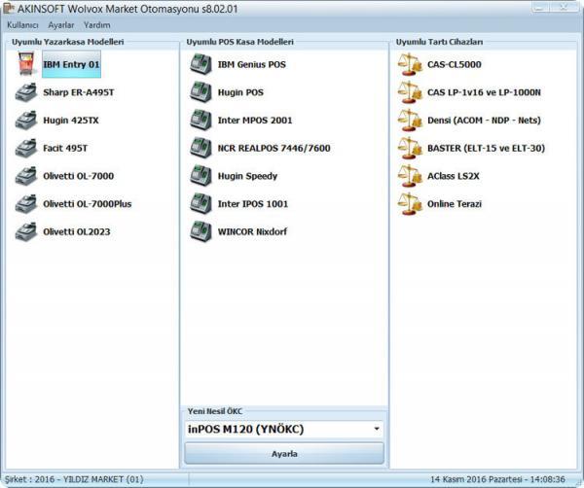This screenshot has height=488, width=584.
Task: Select the CAS-CL5000 label
Action: [455, 64]
